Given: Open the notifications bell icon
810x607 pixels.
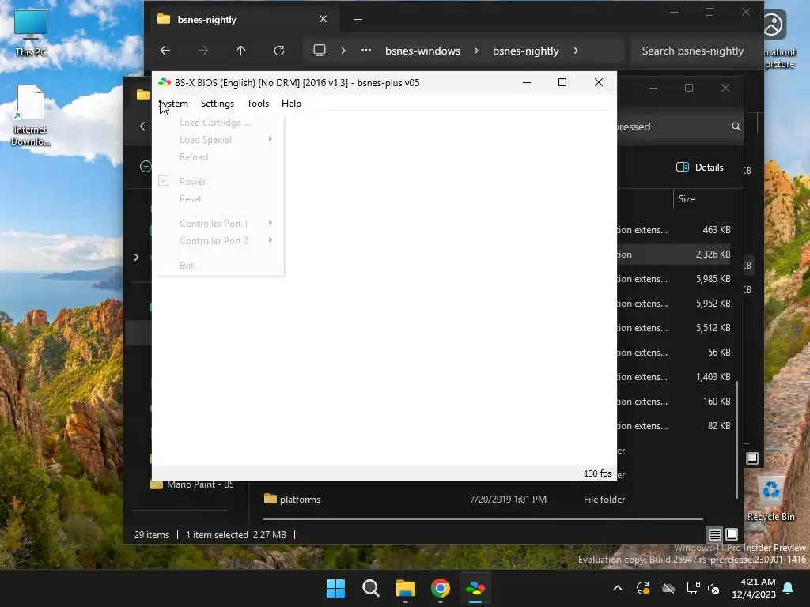Looking at the screenshot, I should (789, 588).
